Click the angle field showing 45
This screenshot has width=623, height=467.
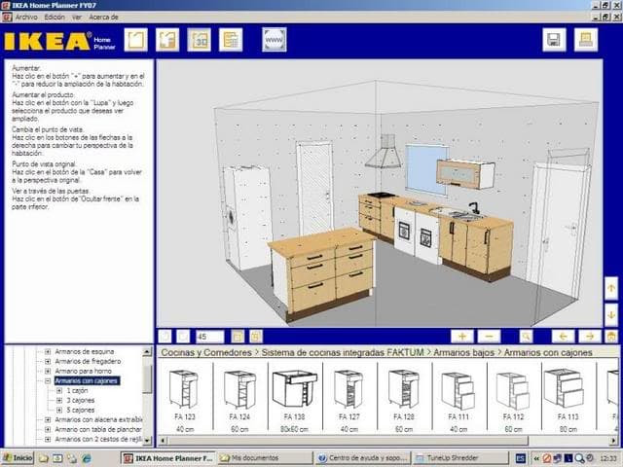coord(210,337)
